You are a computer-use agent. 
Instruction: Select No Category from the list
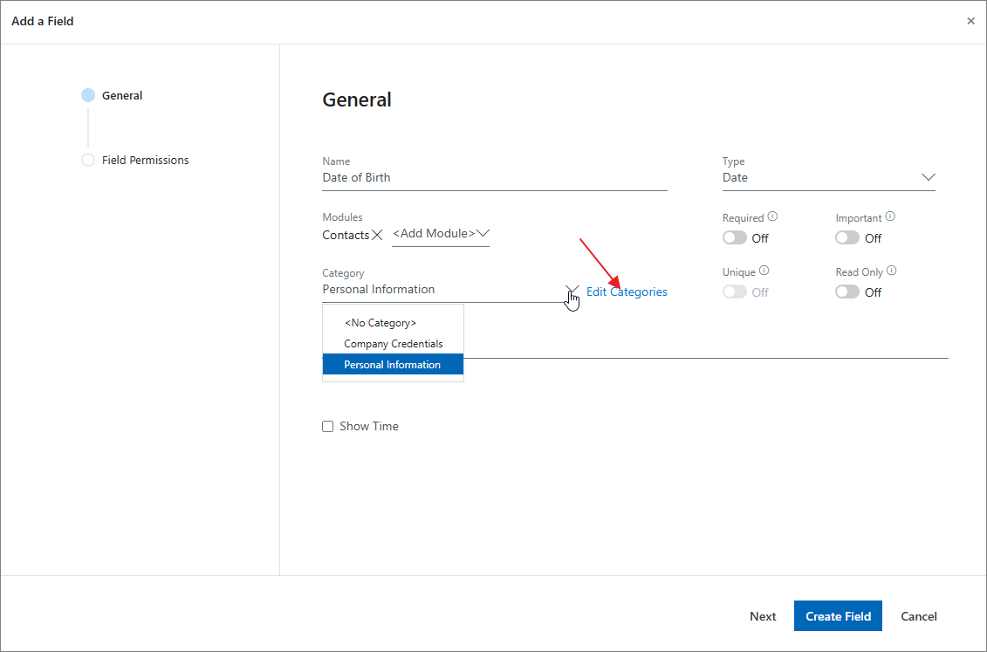point(380,323)
